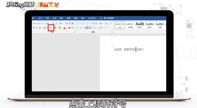Click the clear formatting eraser icon
Viewport: 197px width, 108px height.
[66, 23]
